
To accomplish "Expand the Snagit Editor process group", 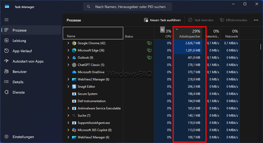I will 68,87.
